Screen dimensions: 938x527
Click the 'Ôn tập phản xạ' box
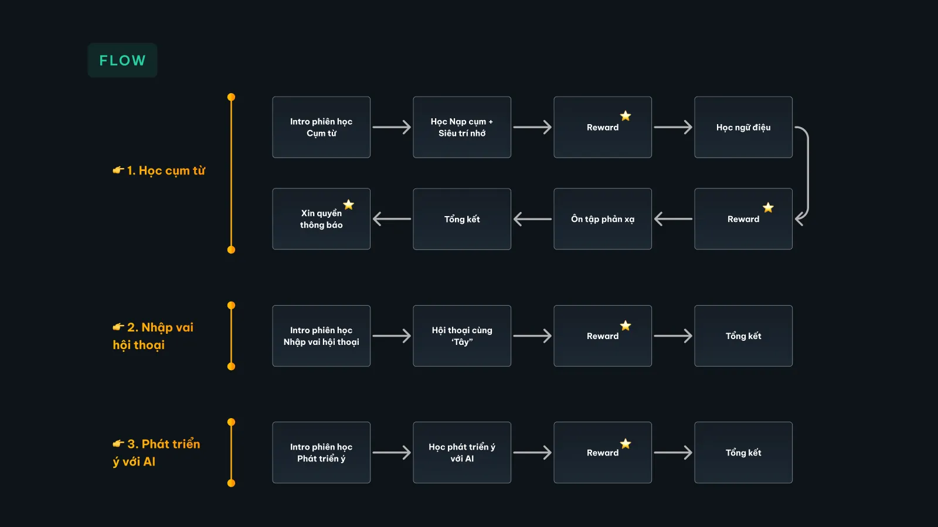[x=603, y=219]
